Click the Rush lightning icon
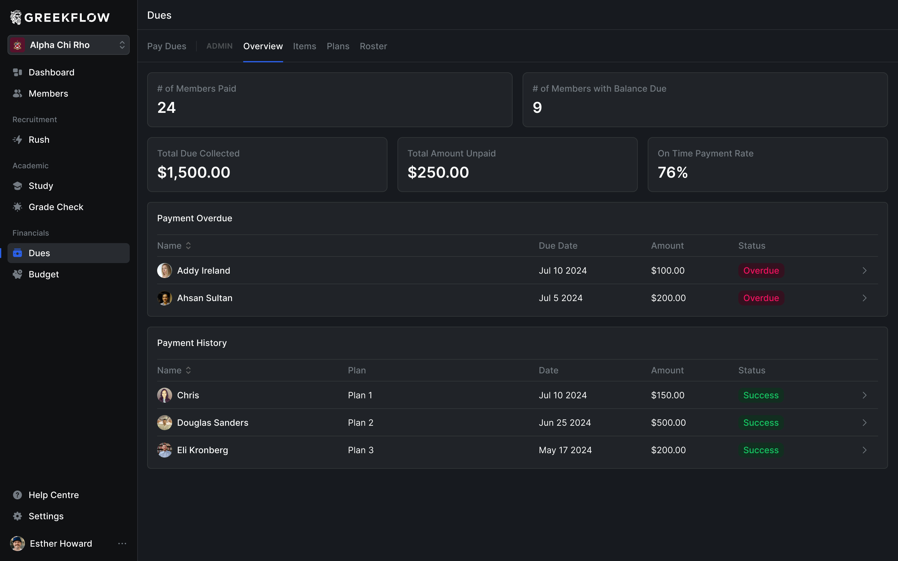 pos(17,140)
